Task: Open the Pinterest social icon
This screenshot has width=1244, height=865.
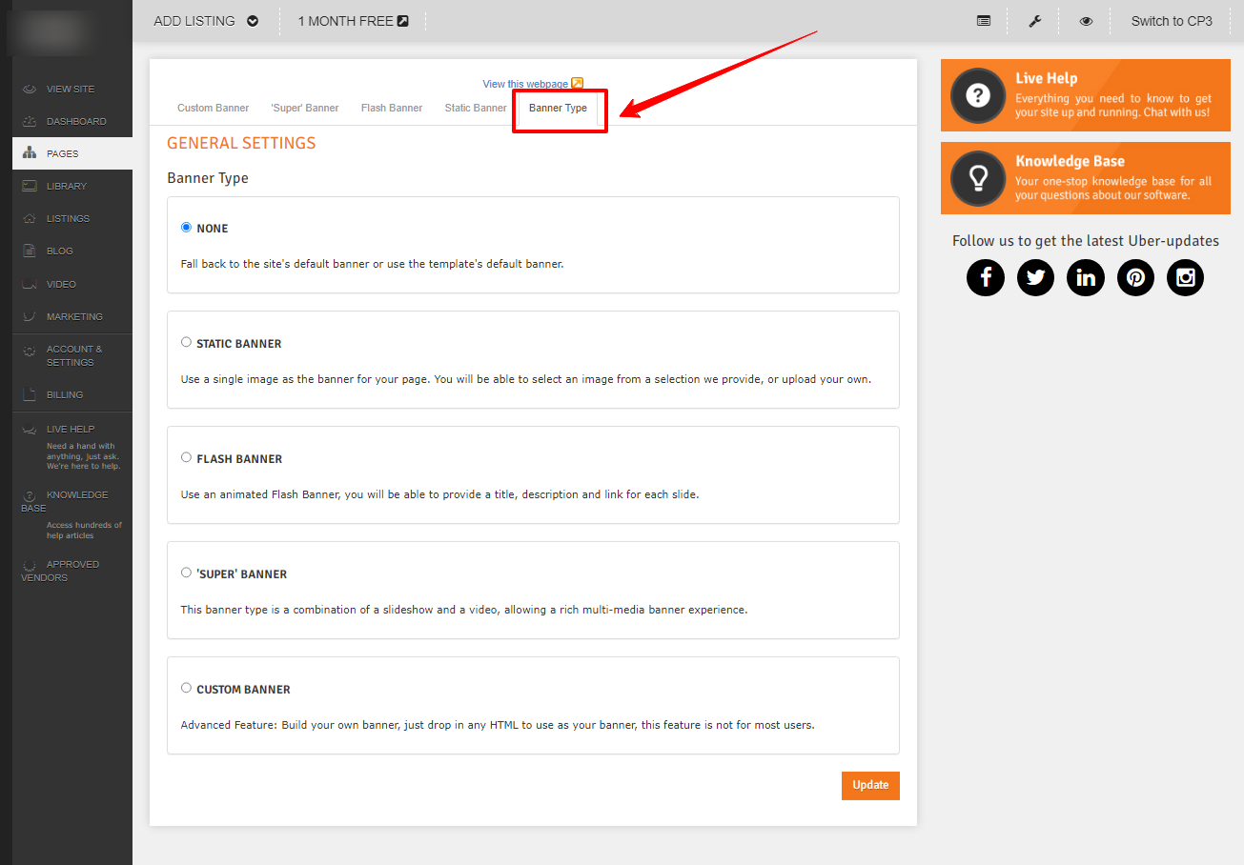Action: point(1135,277)
